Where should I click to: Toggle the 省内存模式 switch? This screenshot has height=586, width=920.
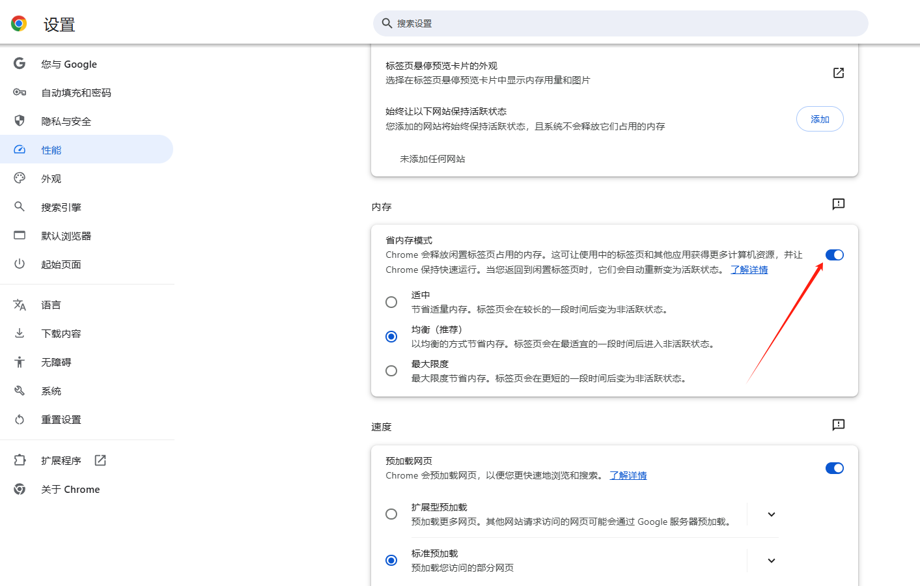tap(835, 255)
